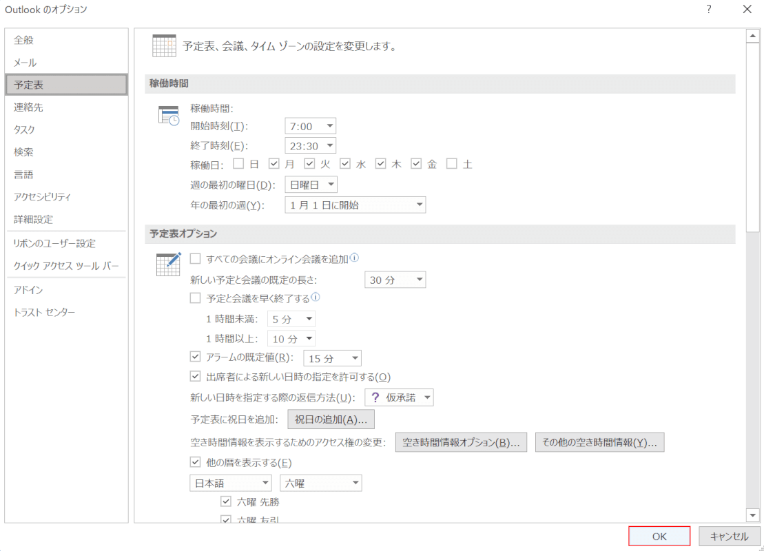This screenshot has height=551, width=764.
Task: Click the calendar options pencil icon
Action: 169,264
